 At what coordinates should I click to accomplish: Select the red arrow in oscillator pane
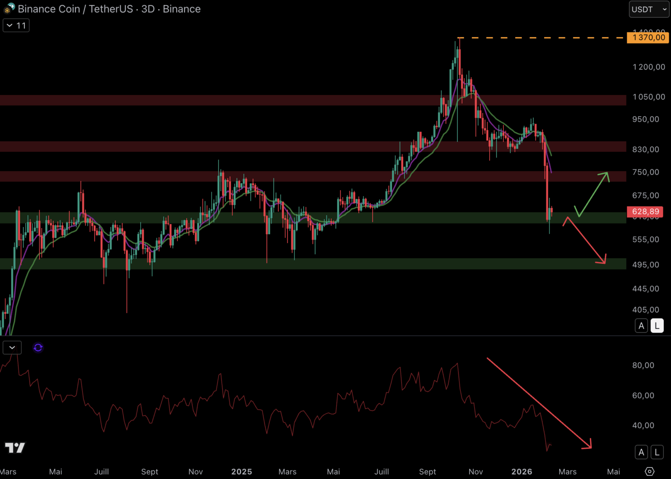coord(538,403)
